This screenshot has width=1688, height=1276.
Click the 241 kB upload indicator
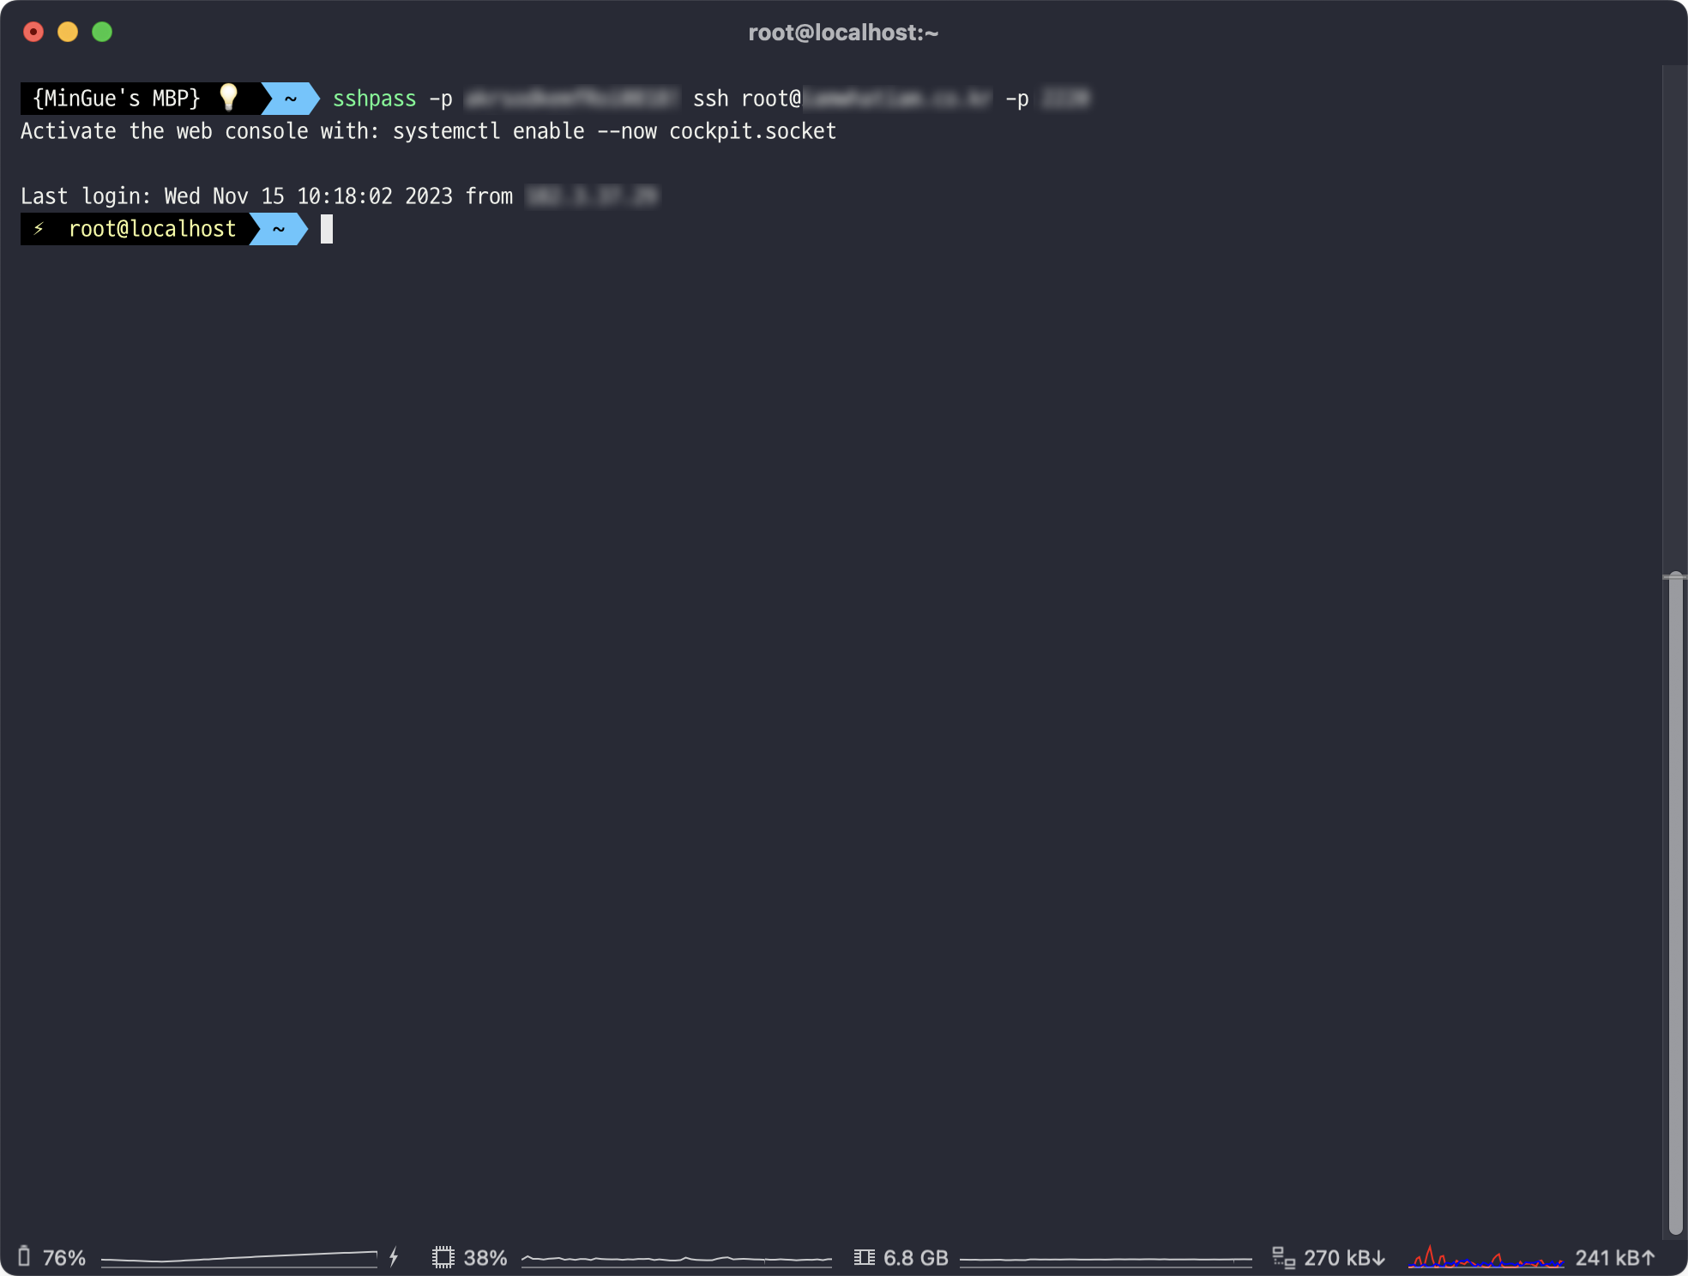click(x=1614, y=1257)
